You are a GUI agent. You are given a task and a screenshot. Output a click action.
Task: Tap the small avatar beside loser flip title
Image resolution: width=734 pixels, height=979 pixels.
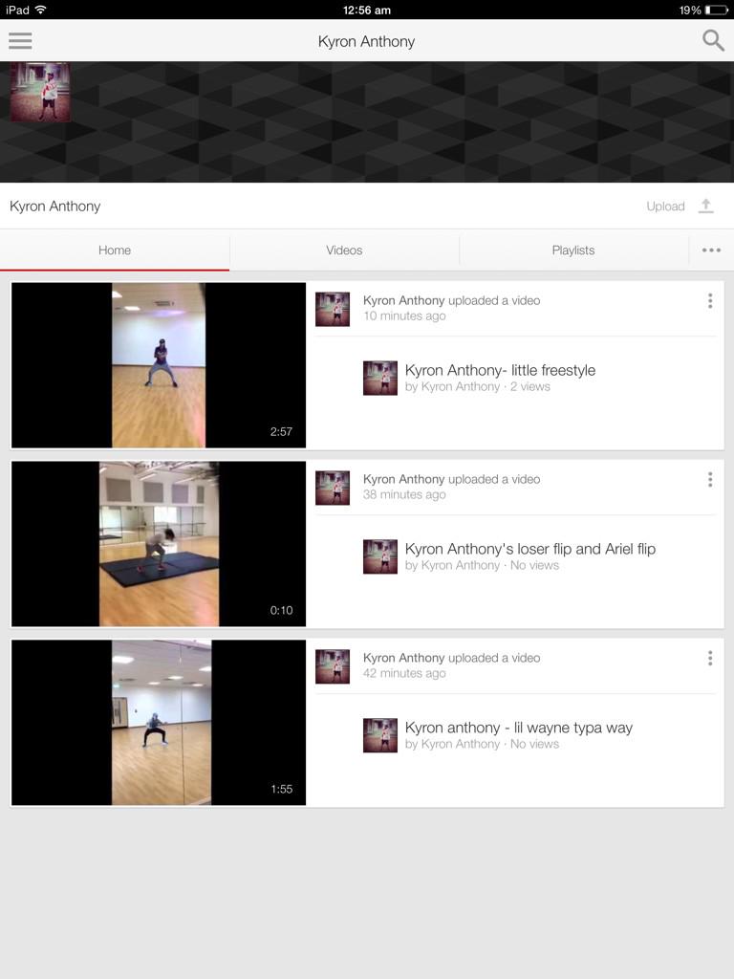pyautogui.click(x=380, y=556)
